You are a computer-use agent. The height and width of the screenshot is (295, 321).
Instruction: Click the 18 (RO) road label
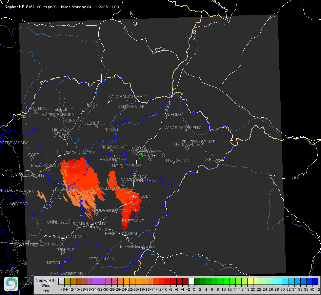pos(298,176)
